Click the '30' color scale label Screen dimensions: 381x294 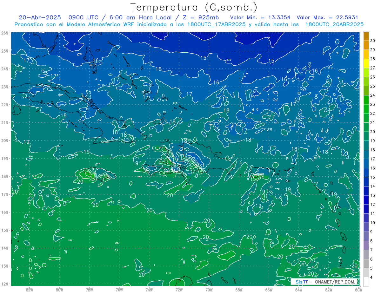[373, 41]
